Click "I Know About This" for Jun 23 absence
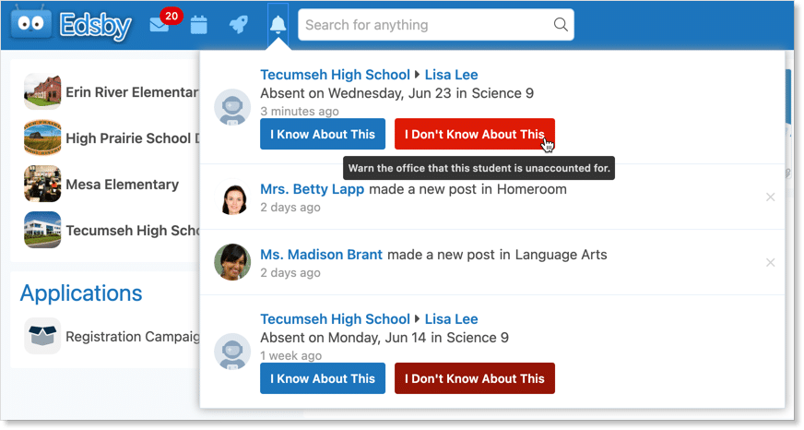 click(323, 134)
